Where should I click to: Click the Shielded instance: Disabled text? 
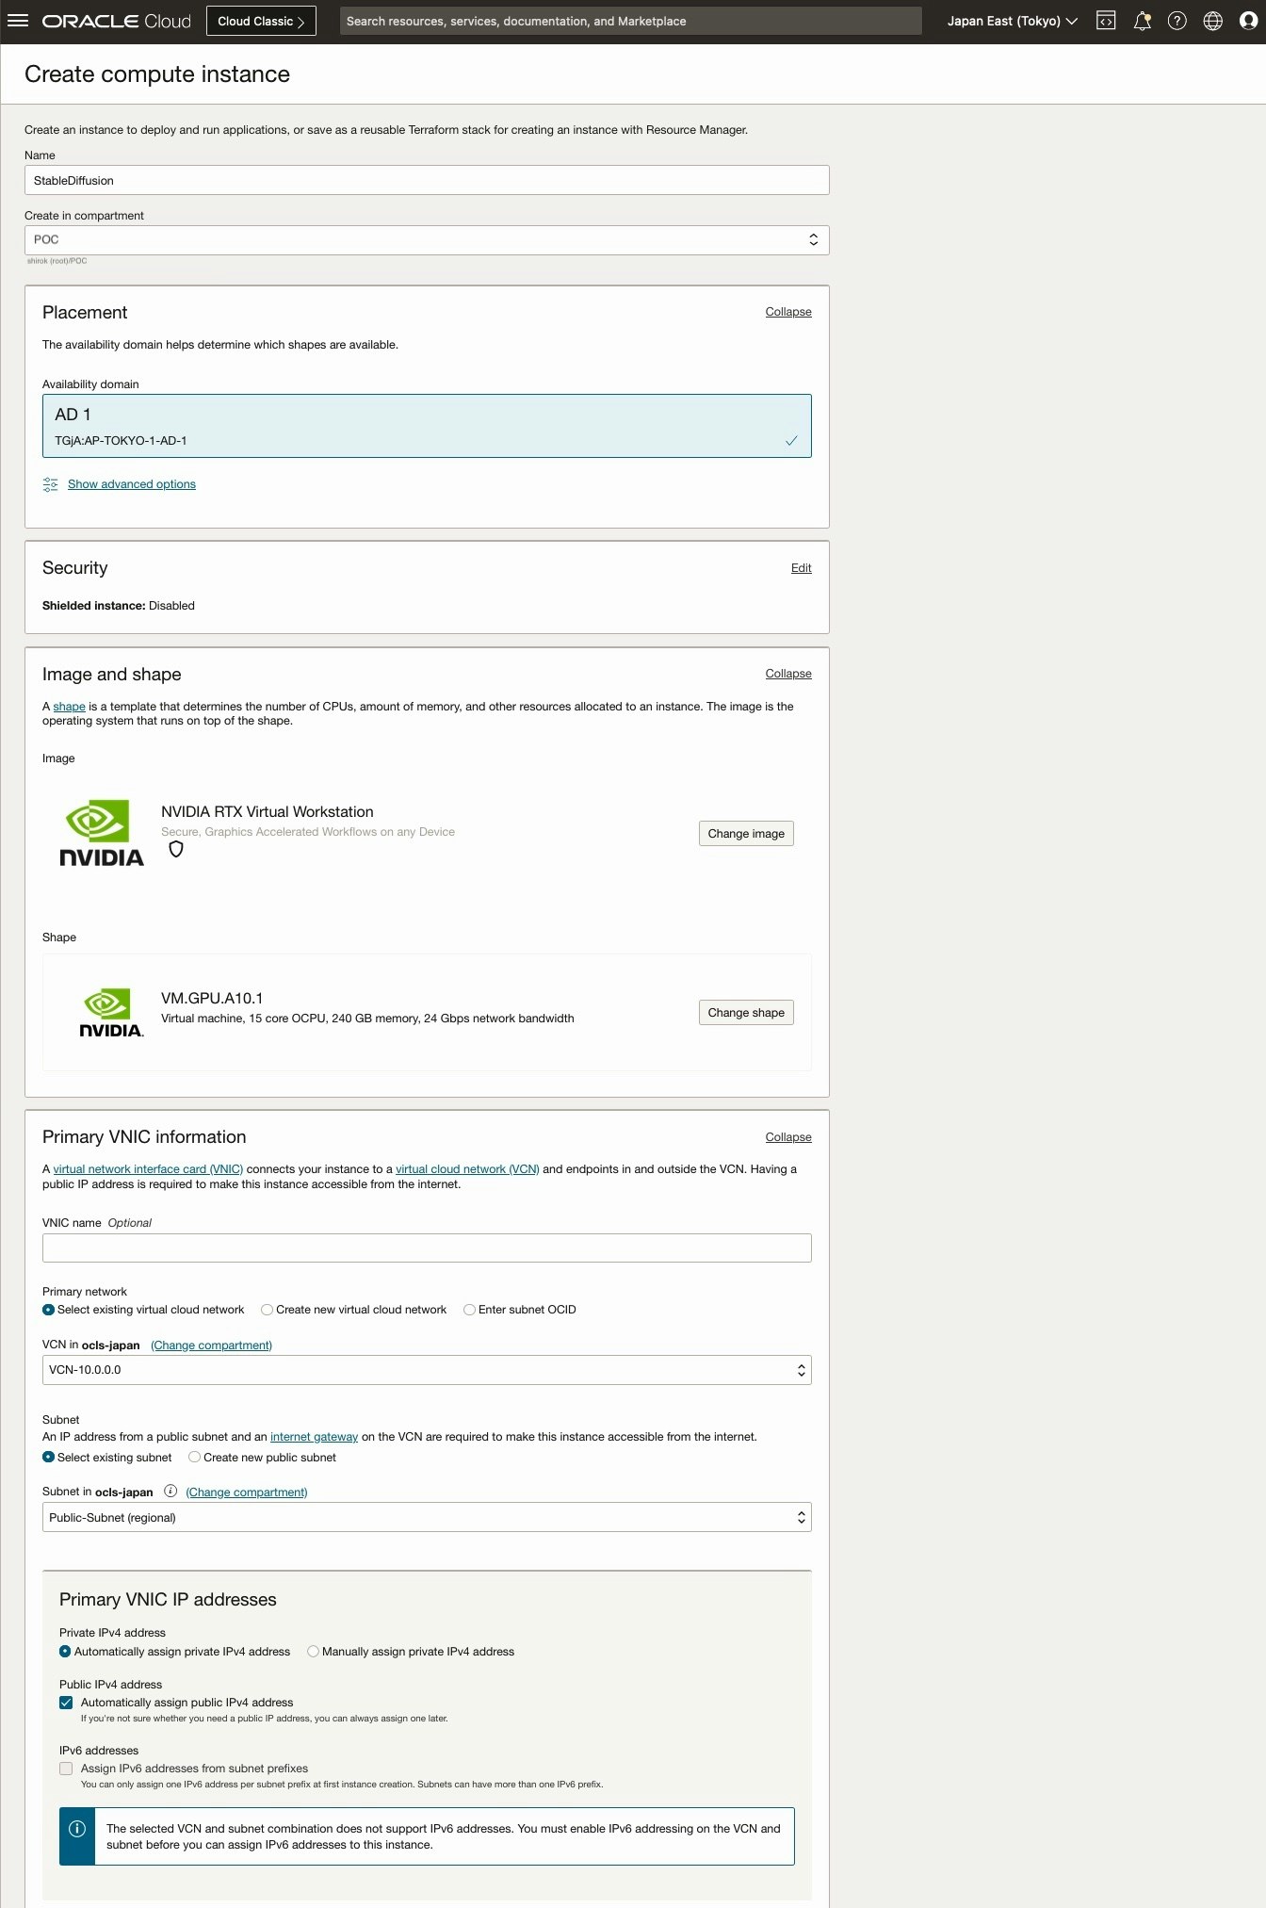point(119,606)
